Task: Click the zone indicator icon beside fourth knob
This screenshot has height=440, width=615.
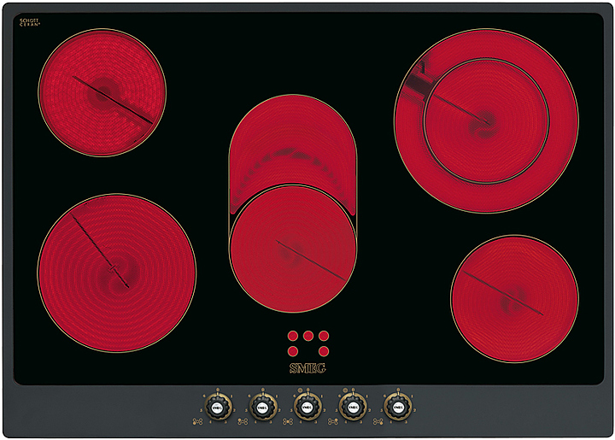Action: point(333,421)
